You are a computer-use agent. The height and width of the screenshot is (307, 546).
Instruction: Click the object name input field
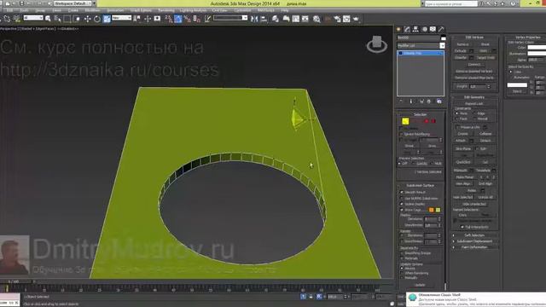point(418,38)
